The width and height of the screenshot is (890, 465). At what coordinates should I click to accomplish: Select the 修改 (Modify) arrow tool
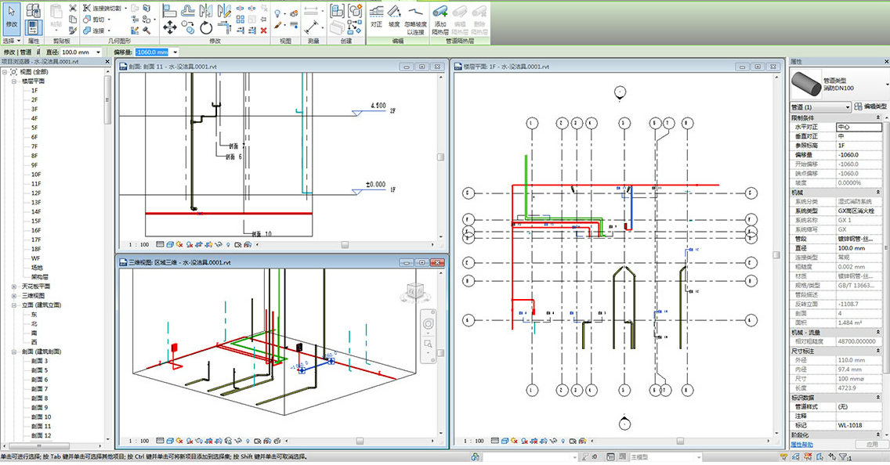[11, 15]
